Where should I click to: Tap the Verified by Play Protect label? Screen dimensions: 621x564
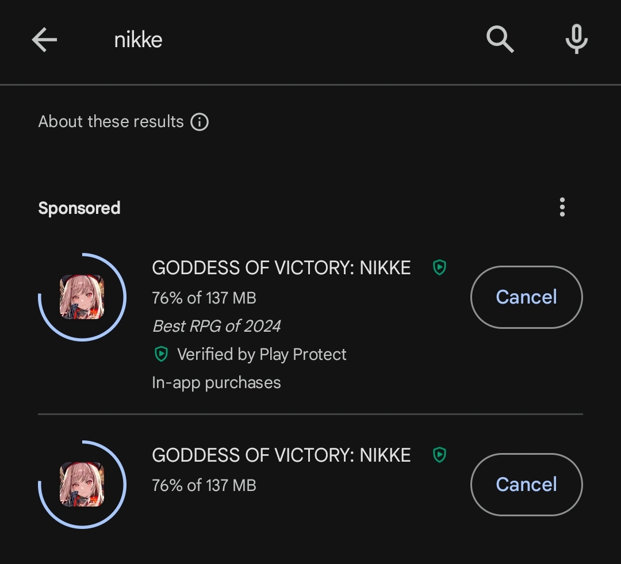(x=262, y=354)
